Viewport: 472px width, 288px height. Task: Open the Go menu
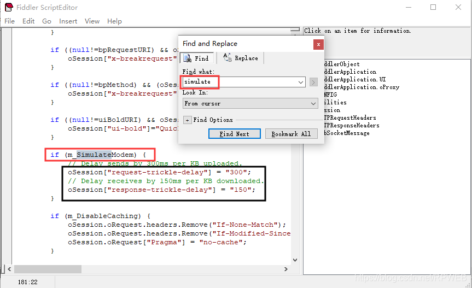click(x=46, y=21)
